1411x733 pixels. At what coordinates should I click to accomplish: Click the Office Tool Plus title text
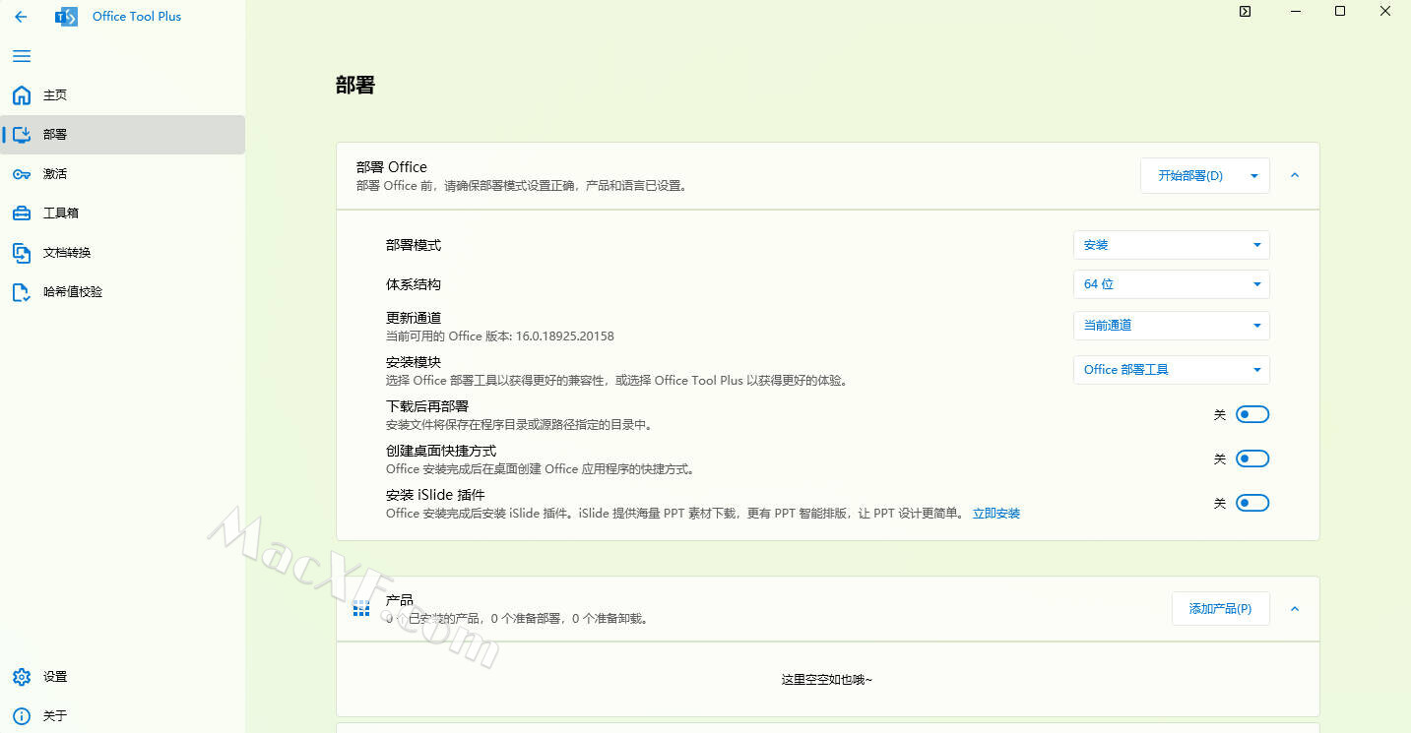[137, 17]
